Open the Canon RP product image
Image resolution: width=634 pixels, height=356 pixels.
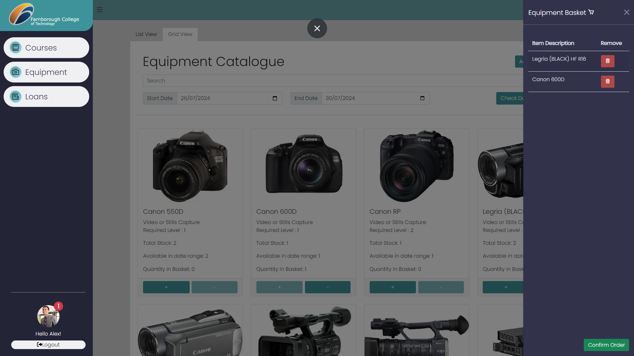pyautogui.click(x=417, y=166)
